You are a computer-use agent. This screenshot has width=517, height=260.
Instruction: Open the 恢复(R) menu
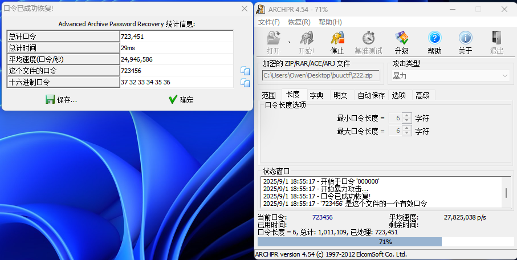pos(299,22)
